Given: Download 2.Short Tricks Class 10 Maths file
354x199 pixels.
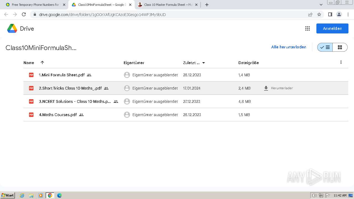Looking at the screenshot, I should tap(278, 88).
